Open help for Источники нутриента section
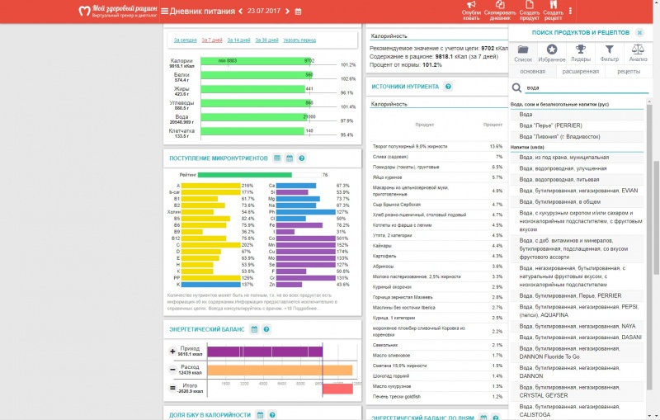Viewport: 660px width, 420px height. pyautogui.click(x=448, y=86)
